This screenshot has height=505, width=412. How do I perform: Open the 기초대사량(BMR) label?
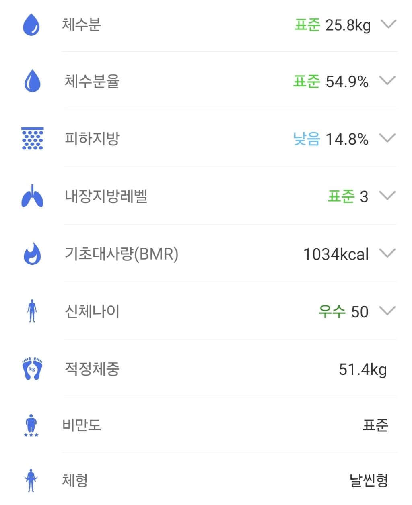122,254
